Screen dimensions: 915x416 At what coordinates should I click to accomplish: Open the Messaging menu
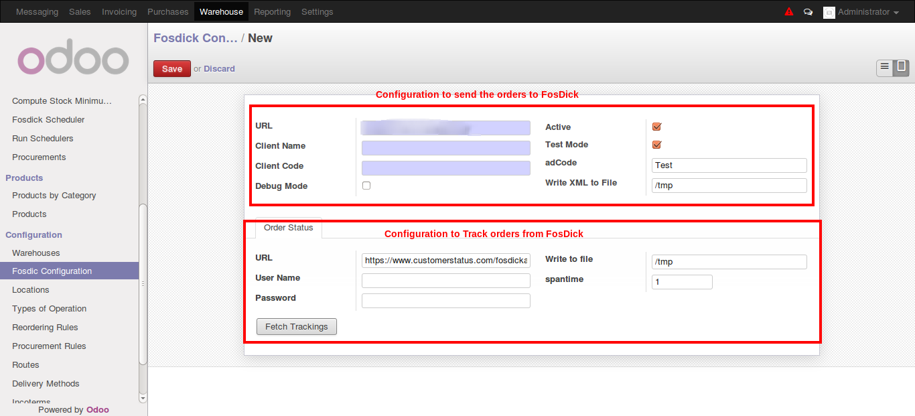coord(37,12)
